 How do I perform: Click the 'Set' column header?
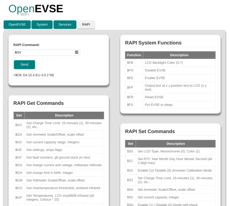[130, 144]
